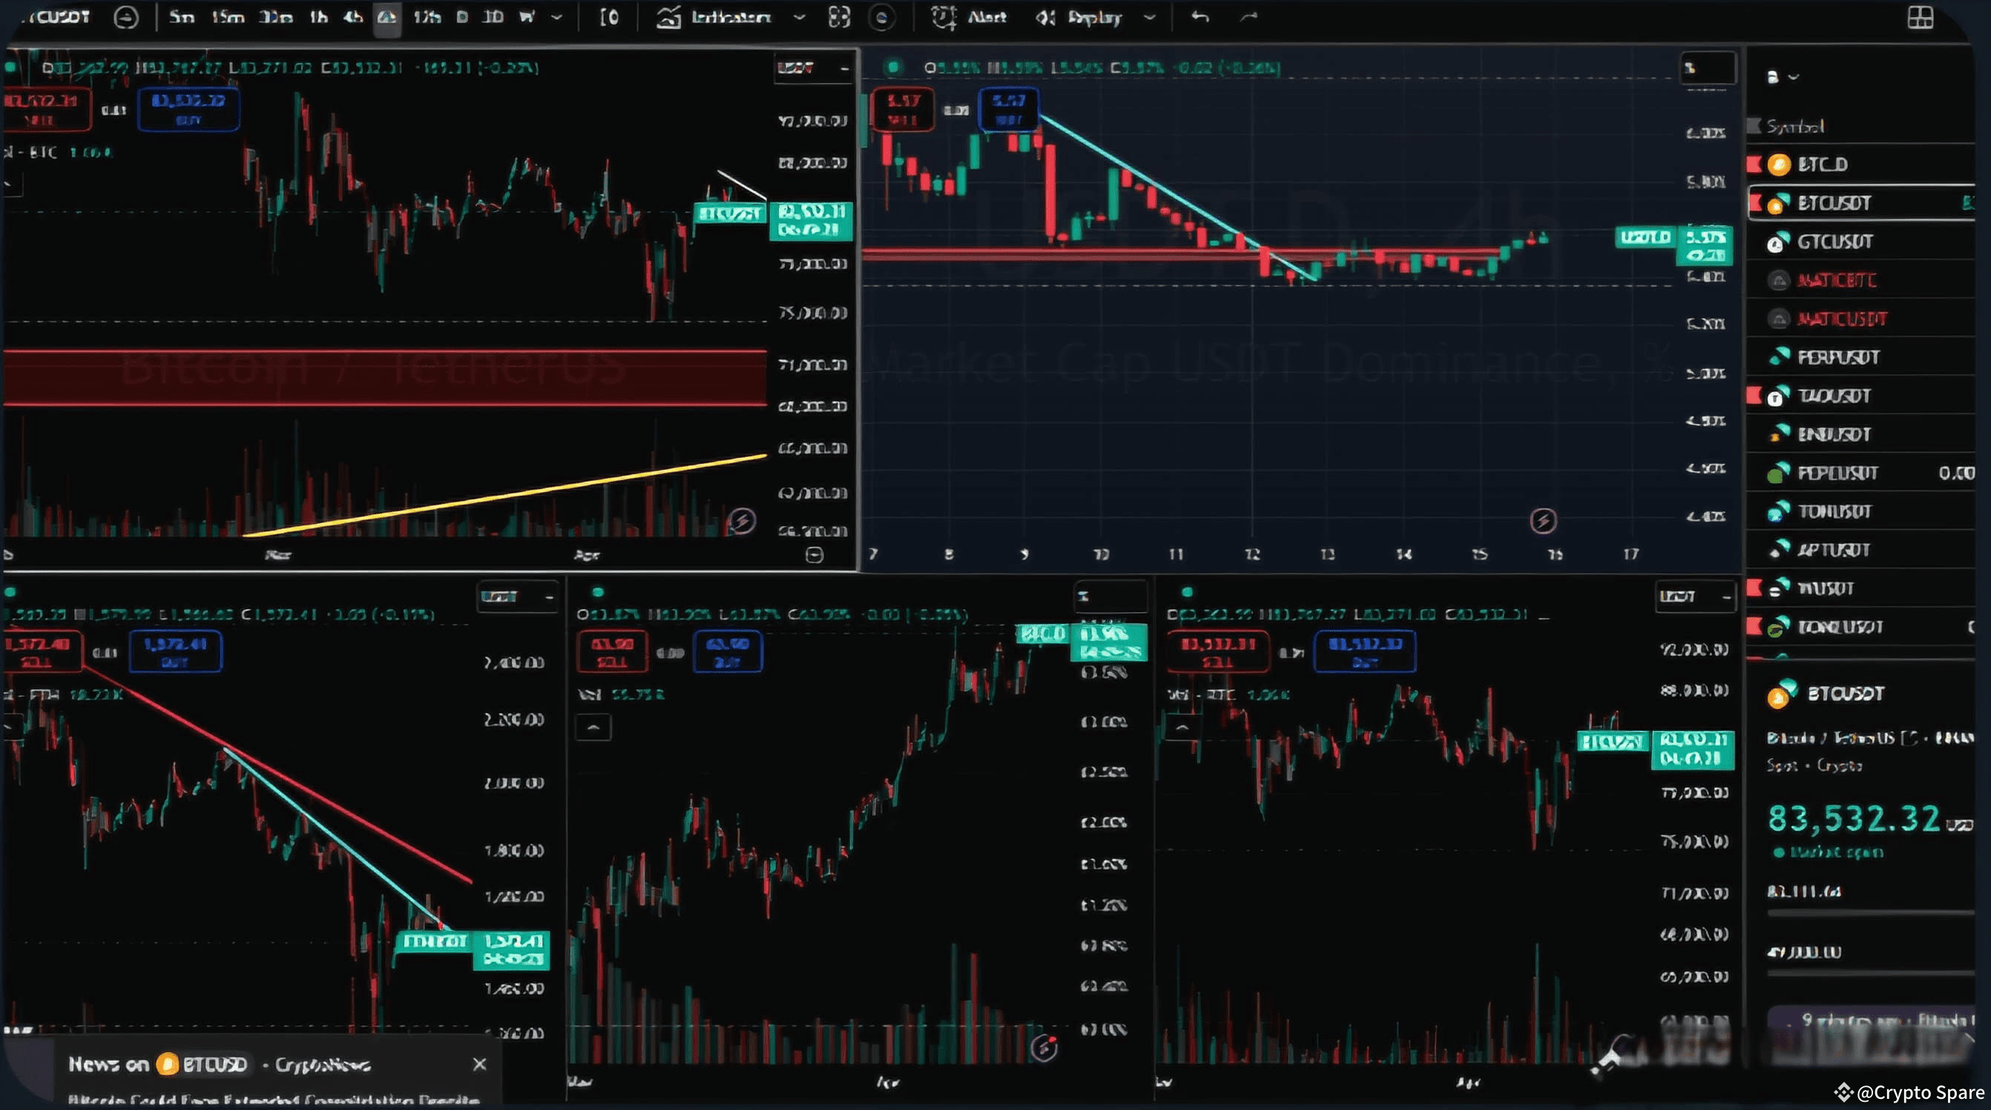Select MATICUSDT in the watchlist
This screenshot has height=1110, width=1991.
click(1861, 318)
